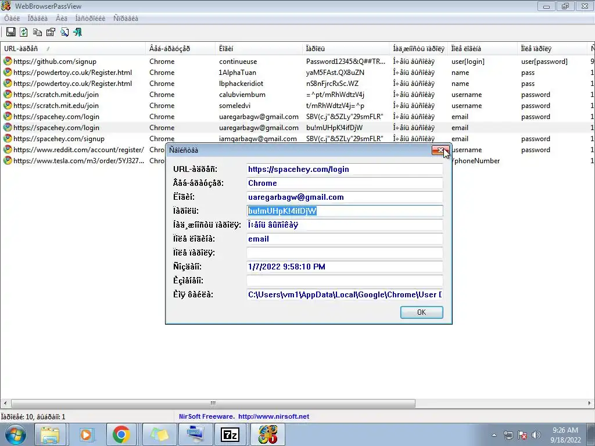Click the Refresh toolbar icon with green arrows
Image resolution: width=595 pixels, height=446 pixels.
click(x=23, y=33)
